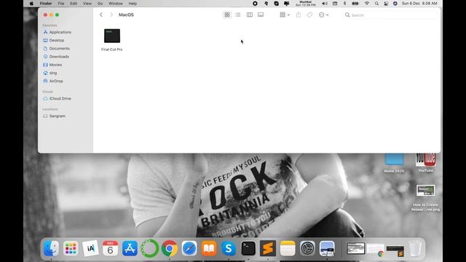Open the Help menu

coord(133,4)
